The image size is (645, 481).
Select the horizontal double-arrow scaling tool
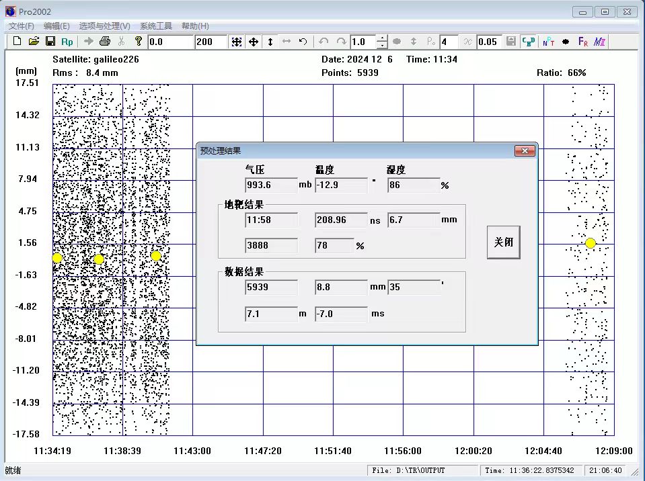pyautogui.click(x=287, y=42)
